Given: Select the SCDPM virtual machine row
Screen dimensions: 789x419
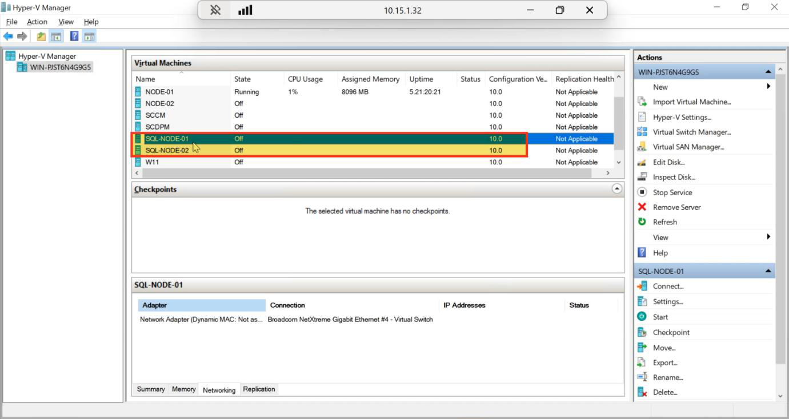Looking at the screenshot, I should click(x=373, y=127).
